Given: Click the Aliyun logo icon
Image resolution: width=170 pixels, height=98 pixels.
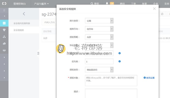Looking at the screenshot, I should 4,3.
